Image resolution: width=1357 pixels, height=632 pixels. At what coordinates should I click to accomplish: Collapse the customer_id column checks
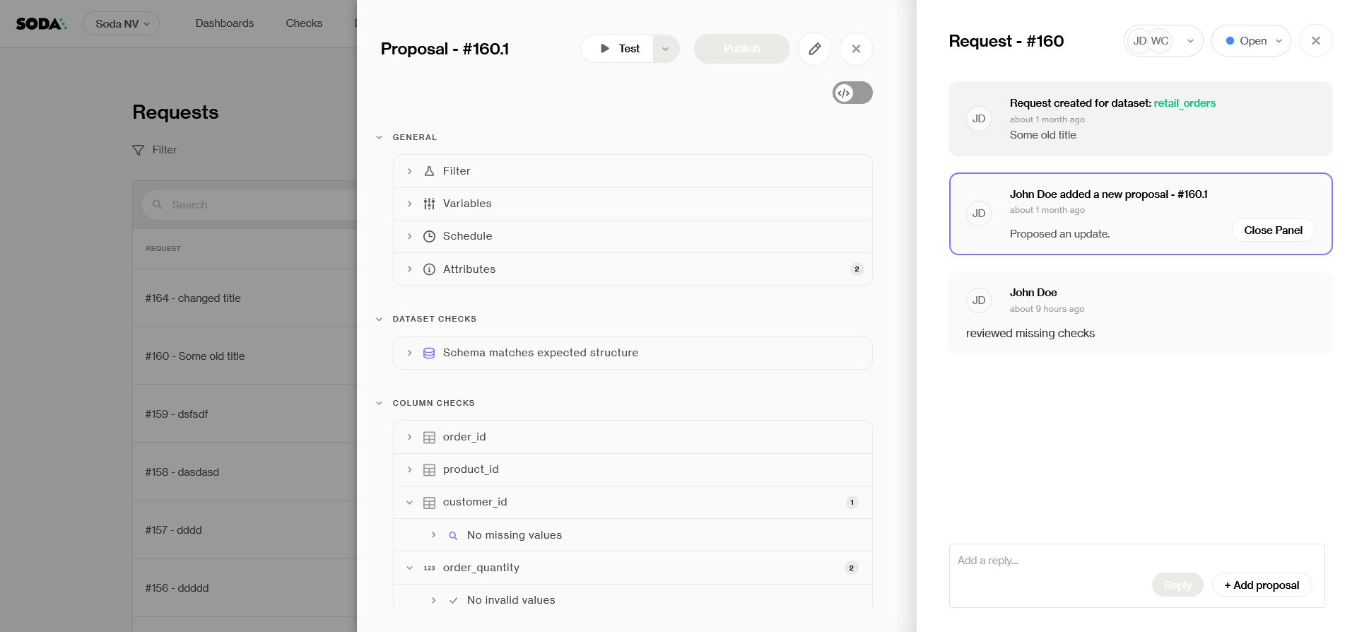409,503
